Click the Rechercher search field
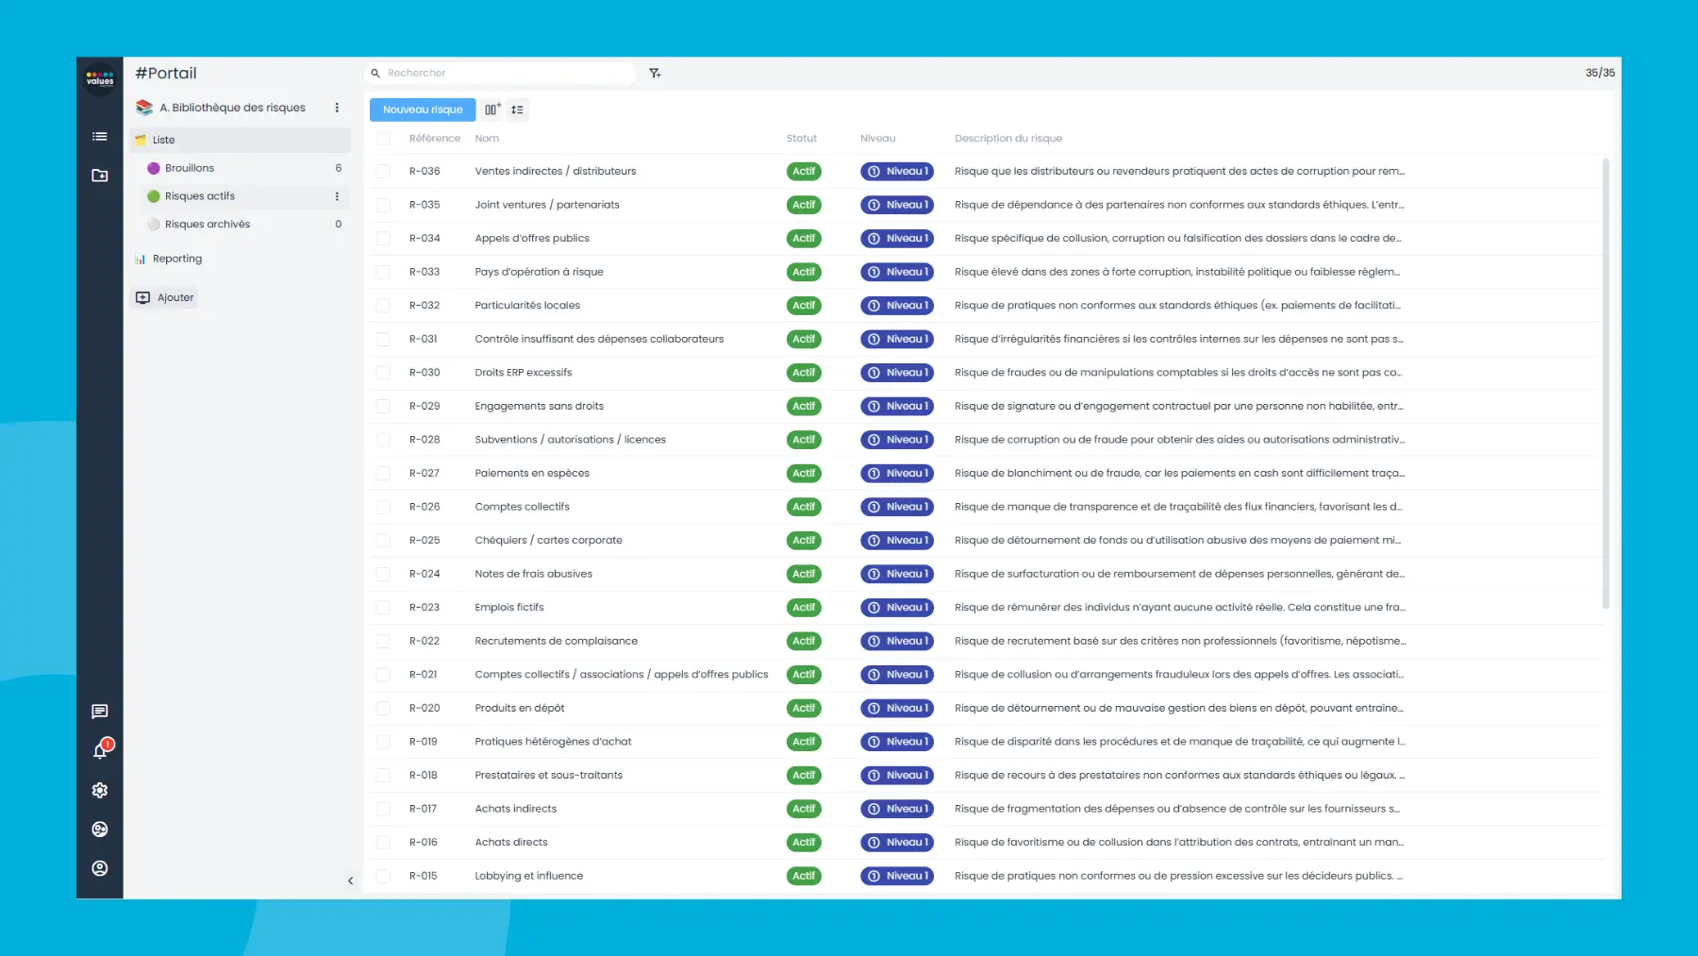The height and width of the screenshot is (956, 1698). tap(505, 74)
